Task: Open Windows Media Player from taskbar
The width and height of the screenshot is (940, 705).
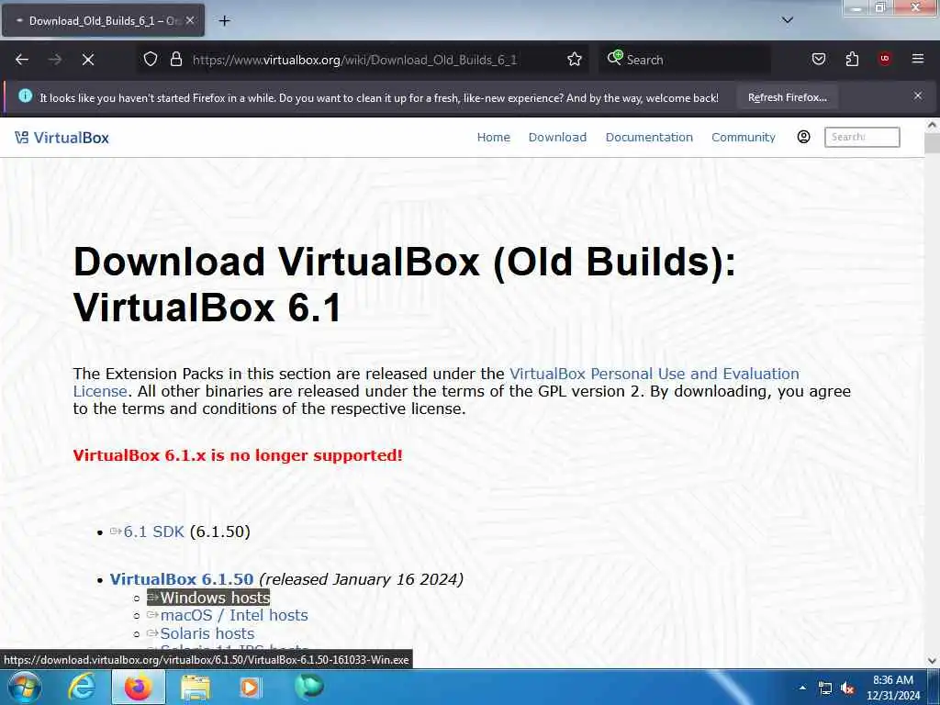Action: 251,688
